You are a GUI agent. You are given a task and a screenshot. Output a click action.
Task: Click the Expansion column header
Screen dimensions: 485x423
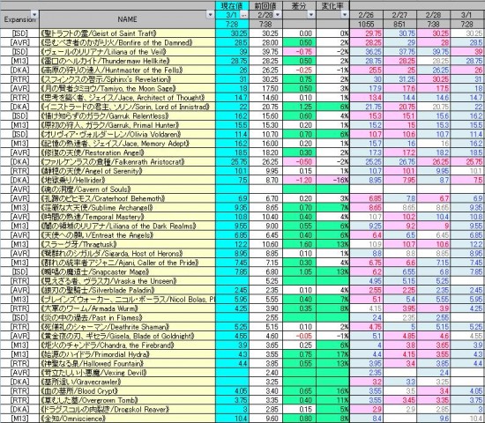coord(19,19)
